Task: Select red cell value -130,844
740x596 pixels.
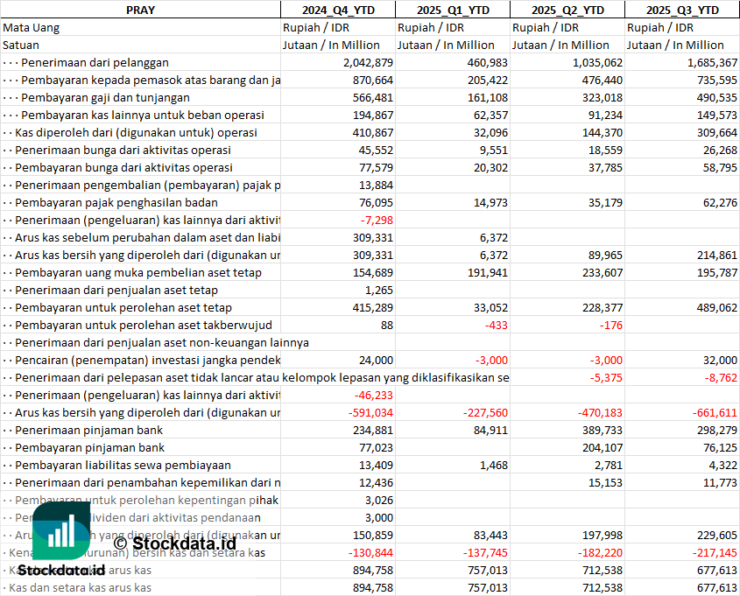Action: (x=370, y=552)
